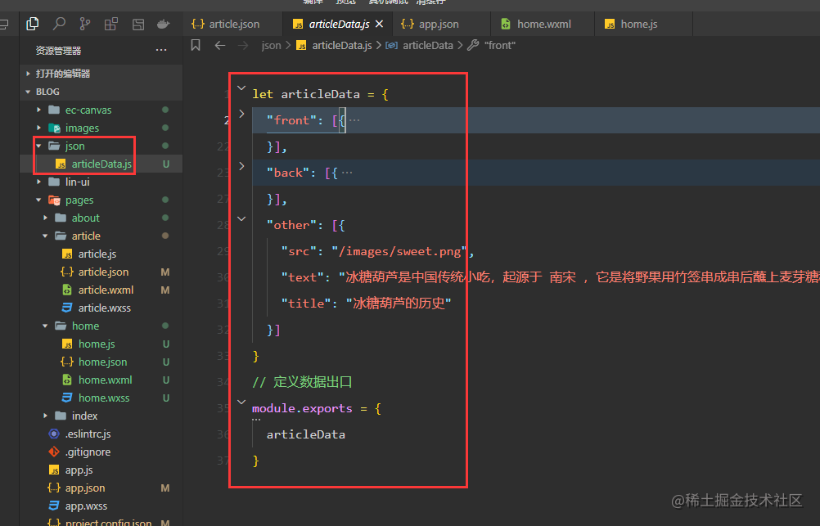Click the "/images/sweet.png" string in code
820x526 pixels.
tap(399, 251)
